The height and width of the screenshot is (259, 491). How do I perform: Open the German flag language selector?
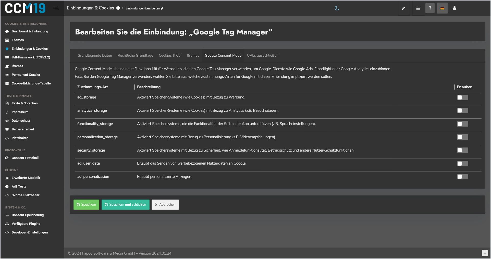[442, 8]
